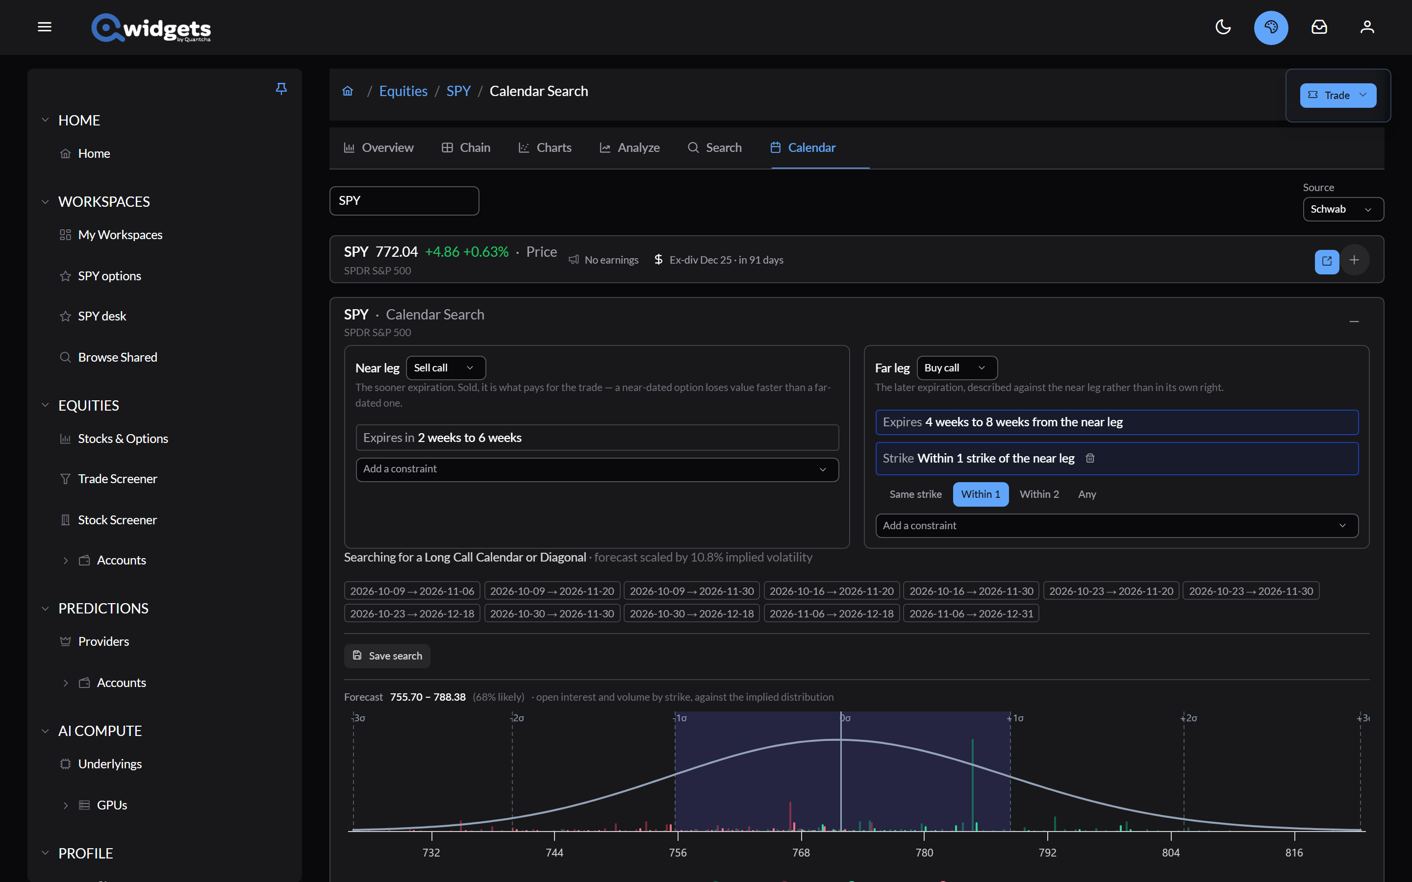Image resolution: width=1412 pixels, height=882 pixels.
Task: Click the Strike Within 1 strike constraint row
Action: 1117,459
